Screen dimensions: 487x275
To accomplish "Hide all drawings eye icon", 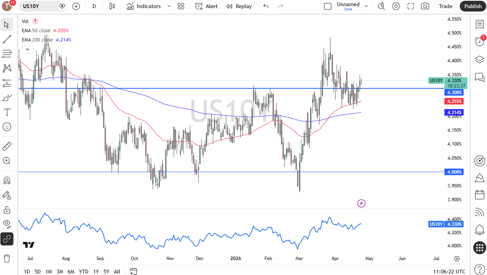I will coord(7,224).
